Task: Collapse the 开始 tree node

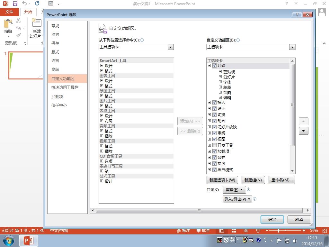Action: pos(209,66)
